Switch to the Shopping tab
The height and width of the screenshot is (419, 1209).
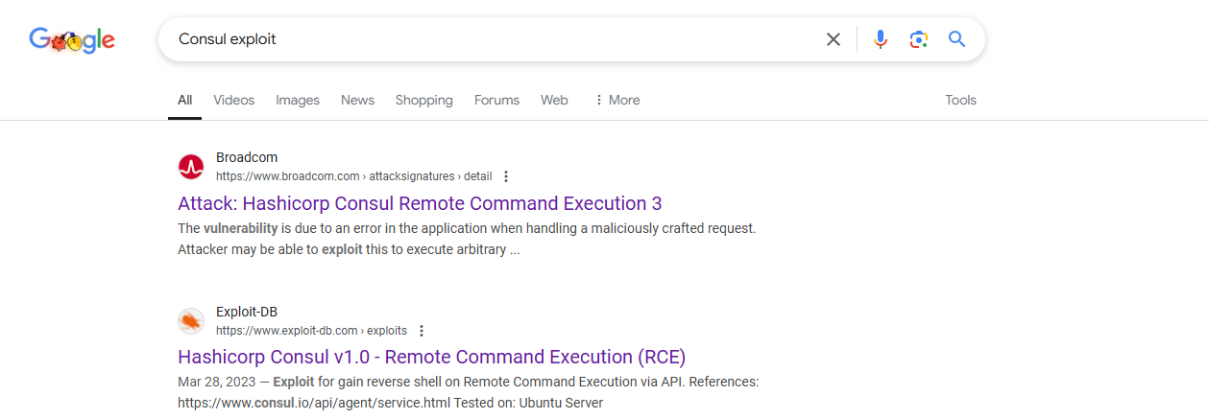point(423,100)
